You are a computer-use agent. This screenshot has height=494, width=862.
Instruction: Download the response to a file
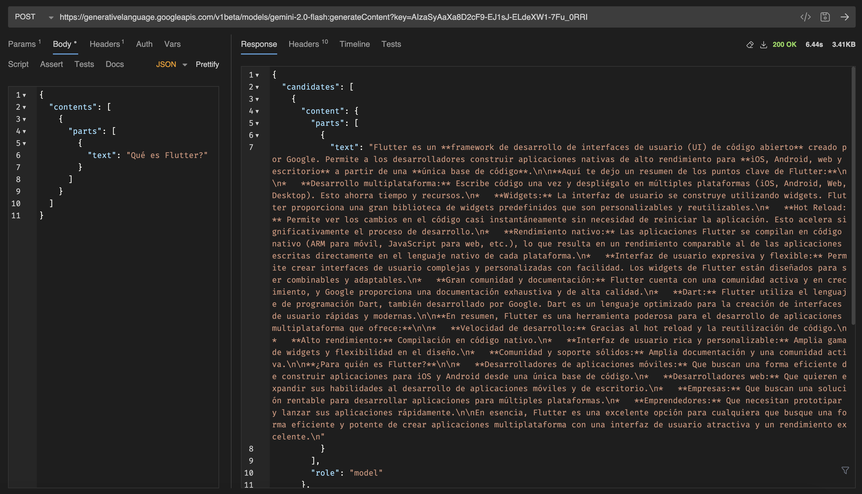point(763,45)
